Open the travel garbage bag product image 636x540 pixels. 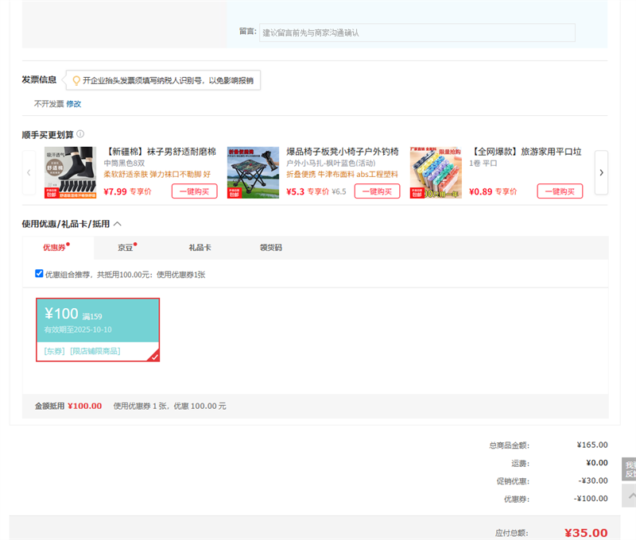tap(436, 172)
